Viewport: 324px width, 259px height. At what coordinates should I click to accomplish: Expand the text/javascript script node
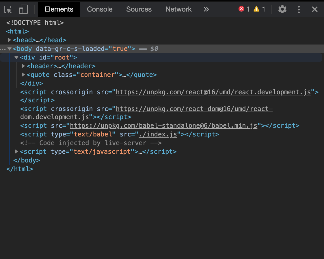[16, 151]
